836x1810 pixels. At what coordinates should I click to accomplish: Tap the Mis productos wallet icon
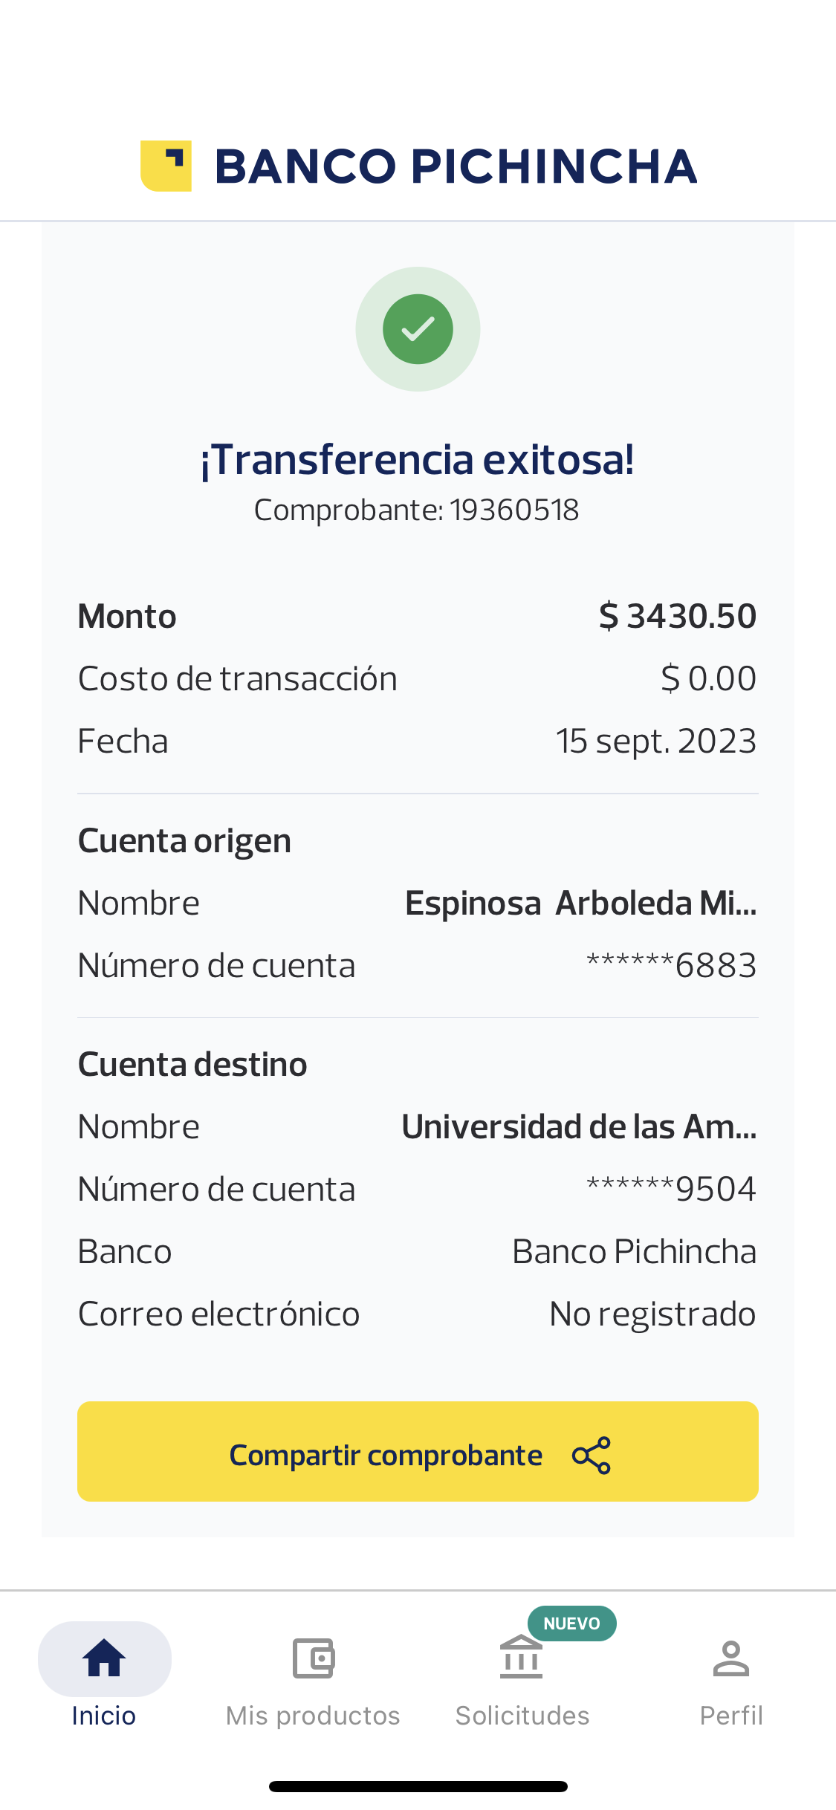[313, 1658]
